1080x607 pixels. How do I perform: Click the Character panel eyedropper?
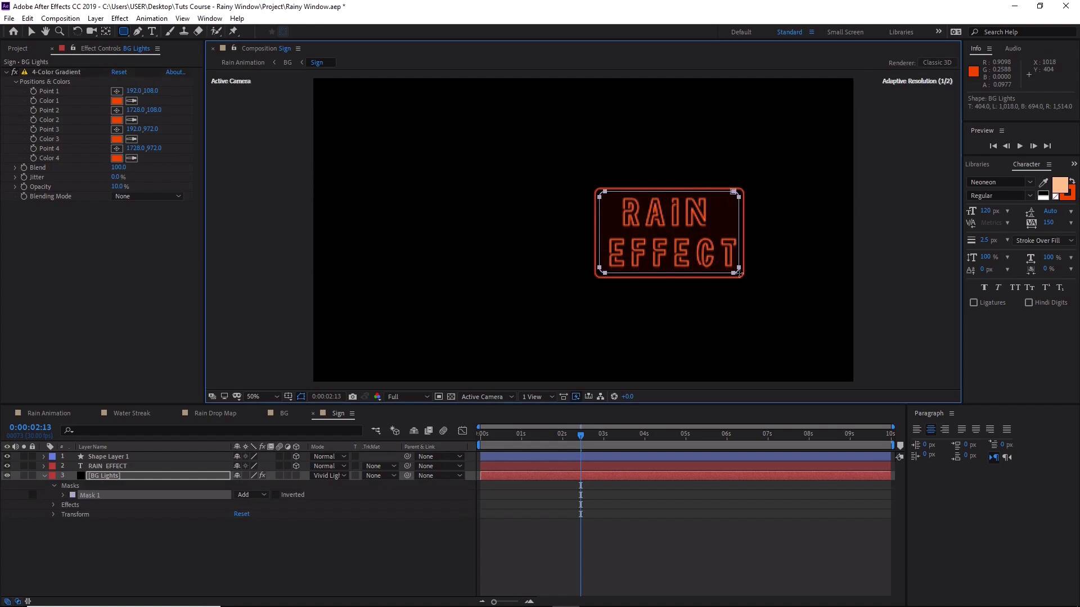(1043, 182)
